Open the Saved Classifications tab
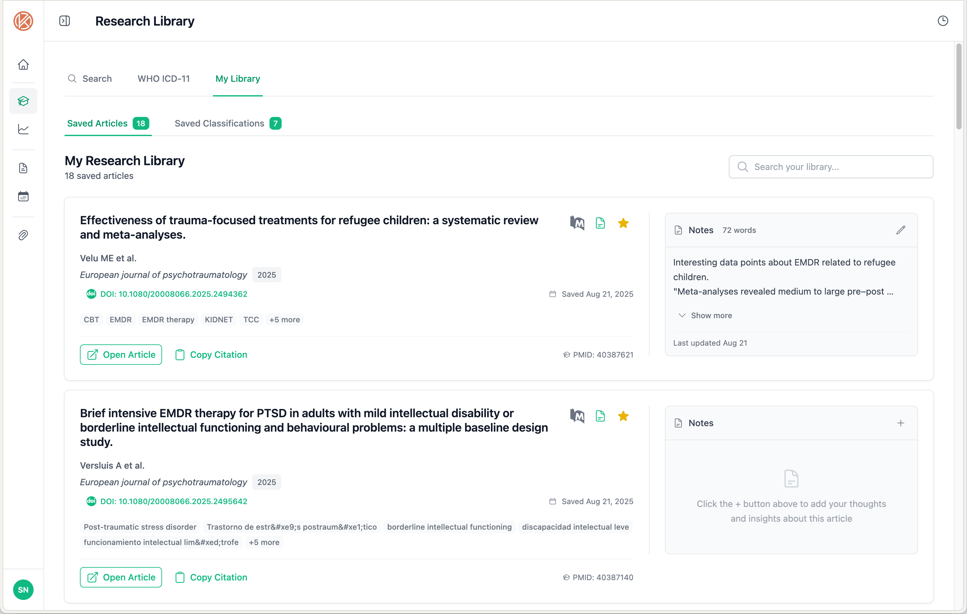Image resolution: width=967 pixels, height=614 pixels. (219, 123)
